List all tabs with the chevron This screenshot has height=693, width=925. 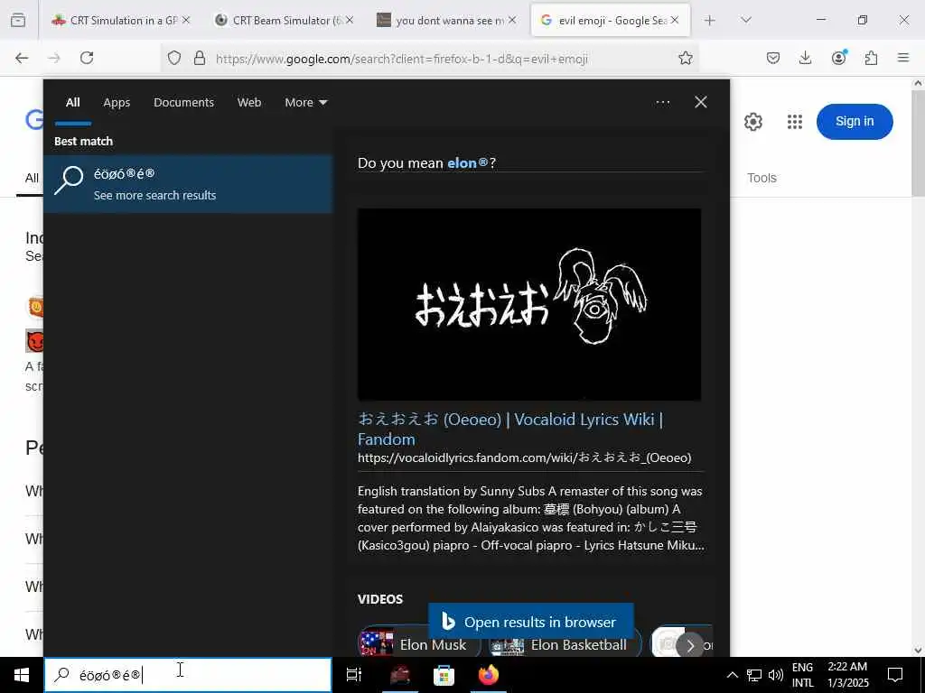[745, 20]
